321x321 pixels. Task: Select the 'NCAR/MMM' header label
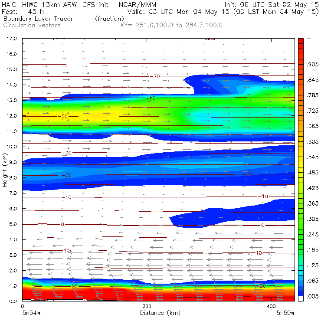(138, 4)
